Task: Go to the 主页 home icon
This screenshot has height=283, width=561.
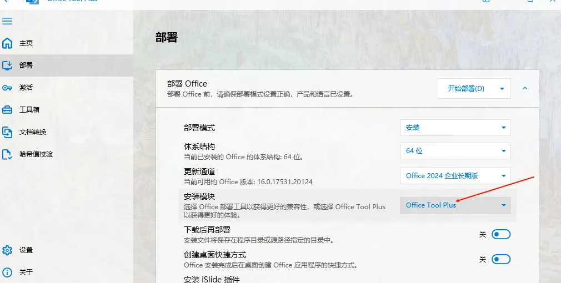Action: point(7,43)
